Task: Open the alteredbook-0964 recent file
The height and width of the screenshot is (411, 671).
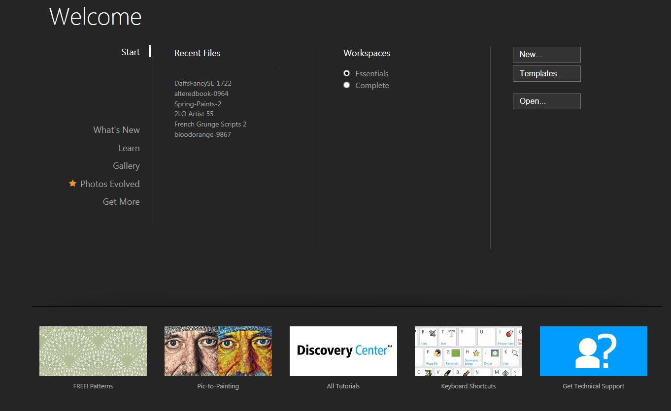Action: [x=201, y=94]
